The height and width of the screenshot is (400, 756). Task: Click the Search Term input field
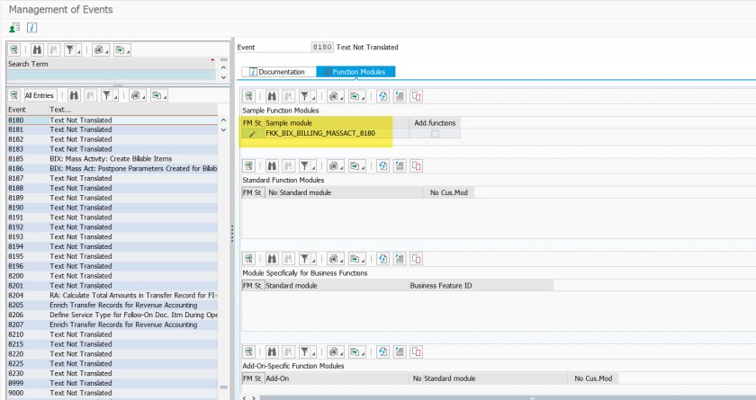coord(108,76)
